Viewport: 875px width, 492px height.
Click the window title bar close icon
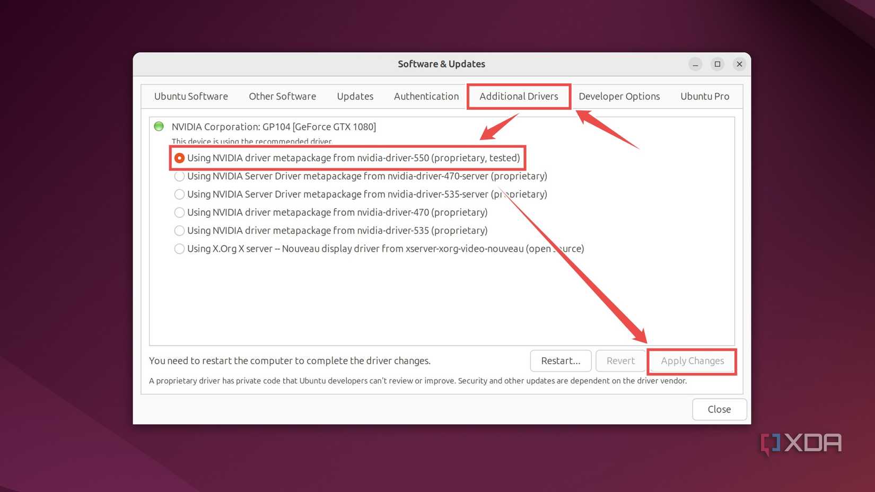click(739, 64)
